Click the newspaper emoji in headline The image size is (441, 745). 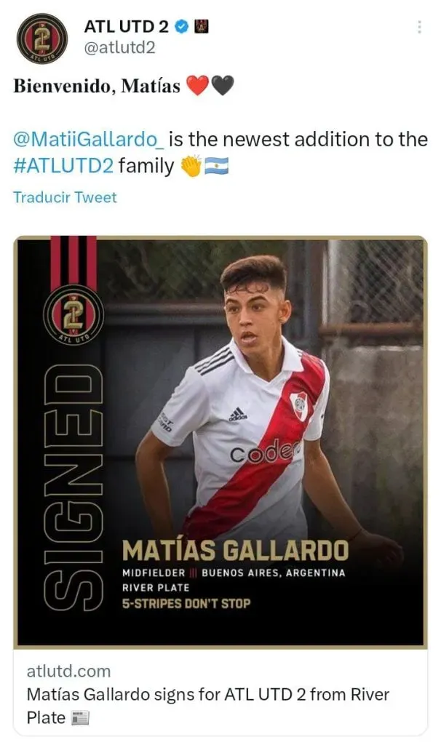tap(80, 718)
